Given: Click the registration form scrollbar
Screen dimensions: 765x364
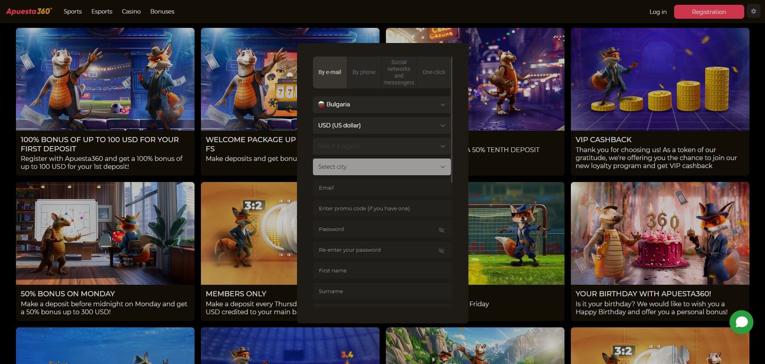Looking at the screenshot, I should coord(452,119).
